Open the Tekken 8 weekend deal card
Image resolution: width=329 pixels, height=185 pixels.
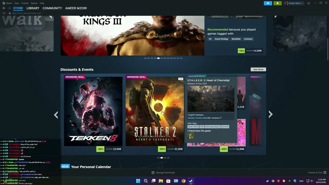pos(93,111)
